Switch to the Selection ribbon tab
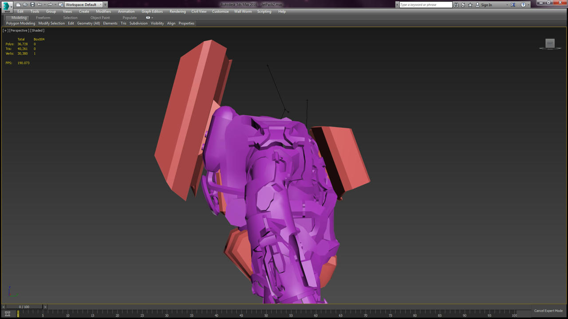The image size is (568, 319). [x=70, y=18]
